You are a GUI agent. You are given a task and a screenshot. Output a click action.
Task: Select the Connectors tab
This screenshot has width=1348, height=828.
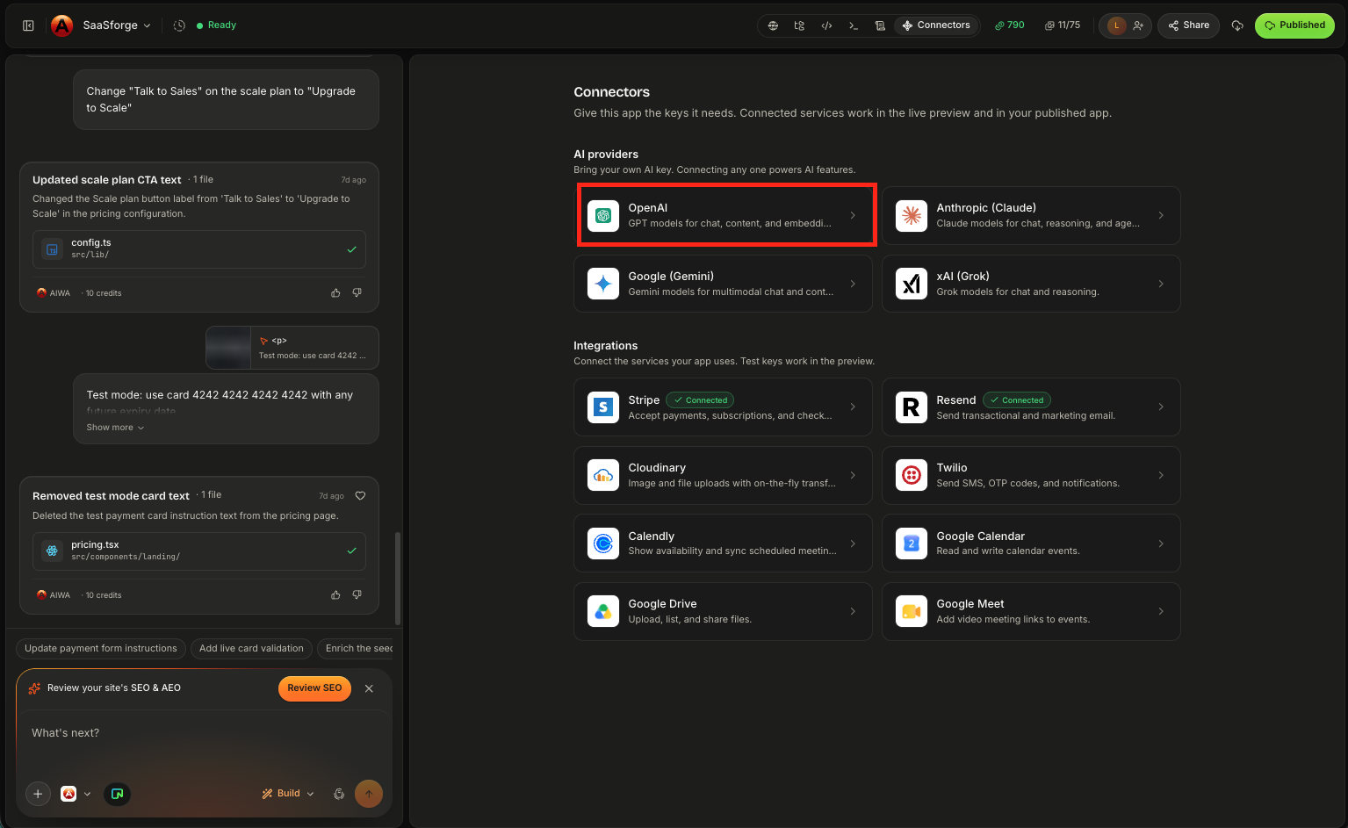click(936, 25)
